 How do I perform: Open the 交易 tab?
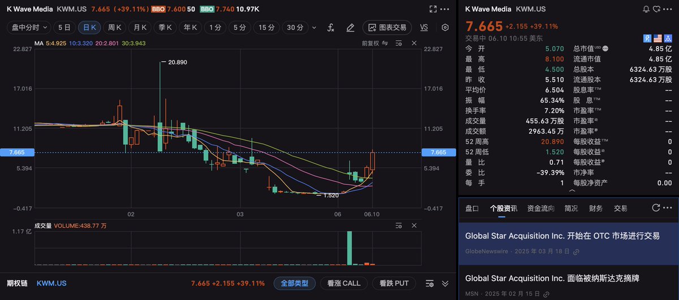620,208
